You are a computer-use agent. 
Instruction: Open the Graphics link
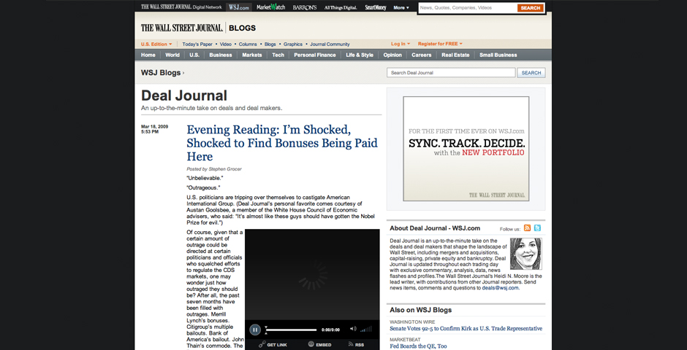[293, 44]
